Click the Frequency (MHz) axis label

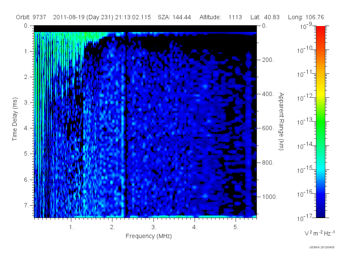(148, 236)
